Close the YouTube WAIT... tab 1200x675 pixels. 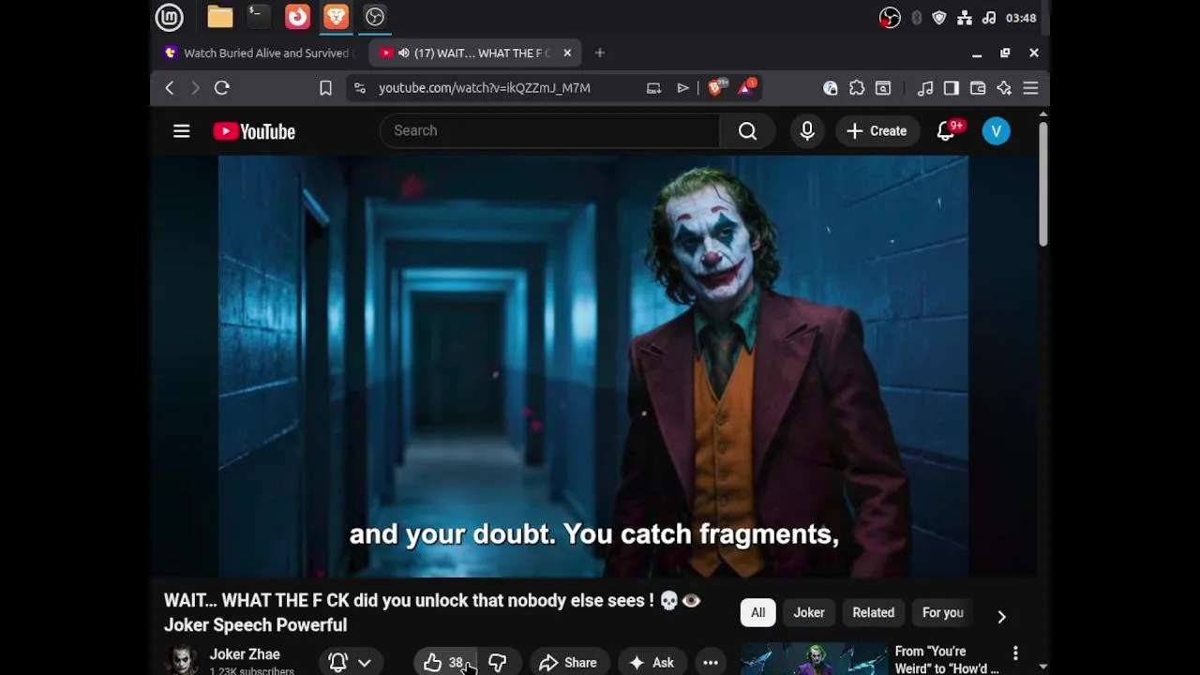pyautogui.click(x=567, y=53)
